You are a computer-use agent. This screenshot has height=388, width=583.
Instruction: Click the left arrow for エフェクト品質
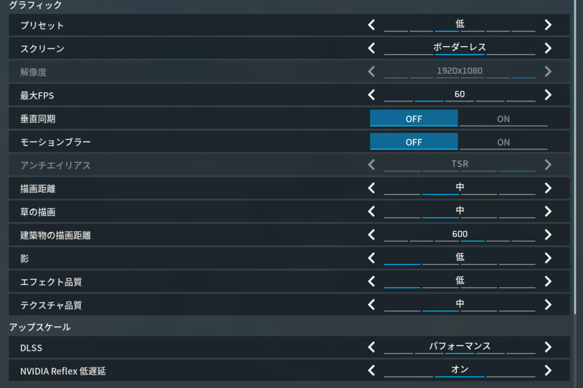371,281
